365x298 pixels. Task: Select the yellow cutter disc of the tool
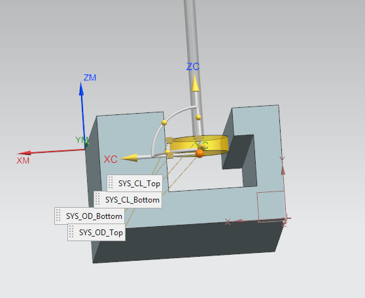click(x=199, y=145)
